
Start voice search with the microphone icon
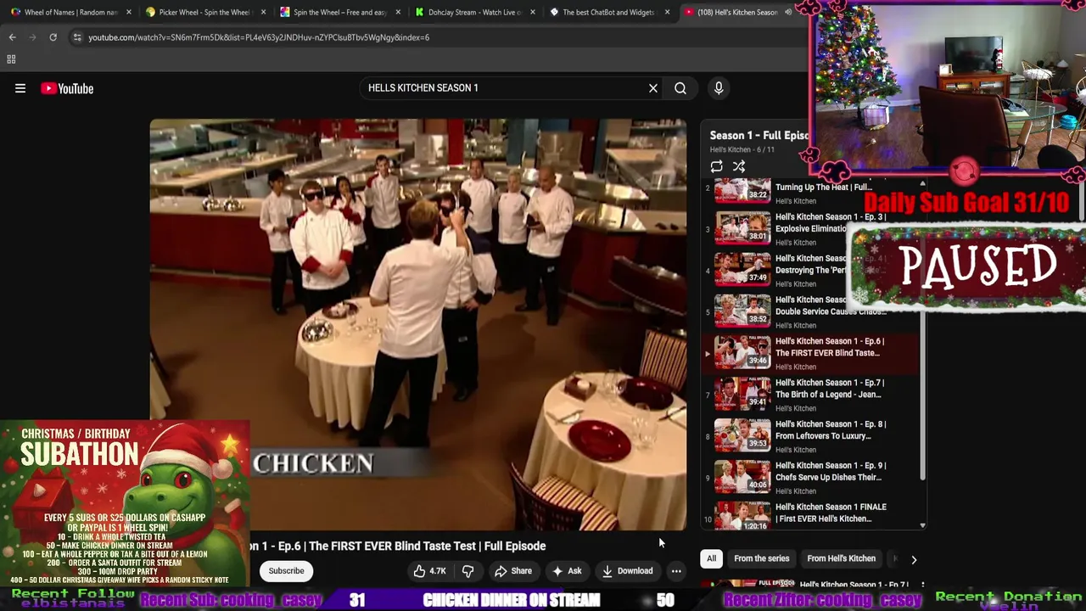point(719,88)
